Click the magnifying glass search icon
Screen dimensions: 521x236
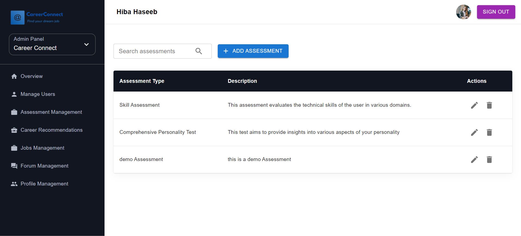[x=199, y=51]
